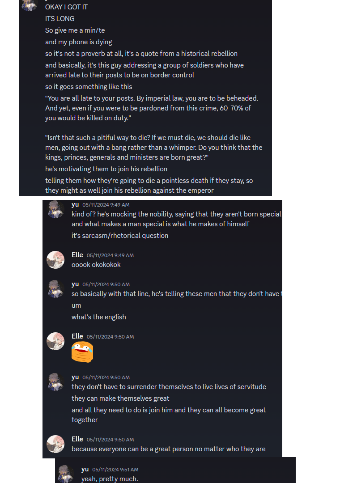Open Elle's avatar beside the "ooook okokokok" message
Image resolution: width=340 pixels, height=483 pixels.
click(55, 260)
